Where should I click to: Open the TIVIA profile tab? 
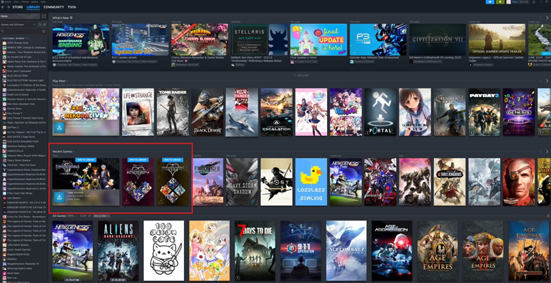[72, 7]
